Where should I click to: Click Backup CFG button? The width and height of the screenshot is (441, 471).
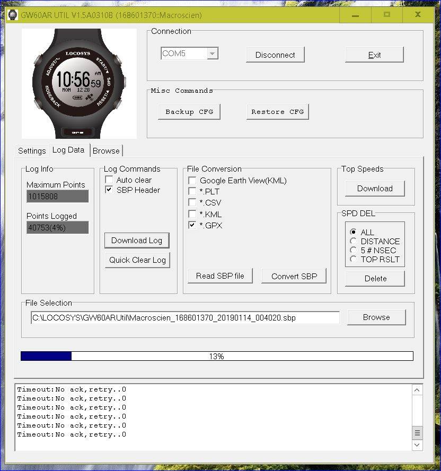[189, 112]
